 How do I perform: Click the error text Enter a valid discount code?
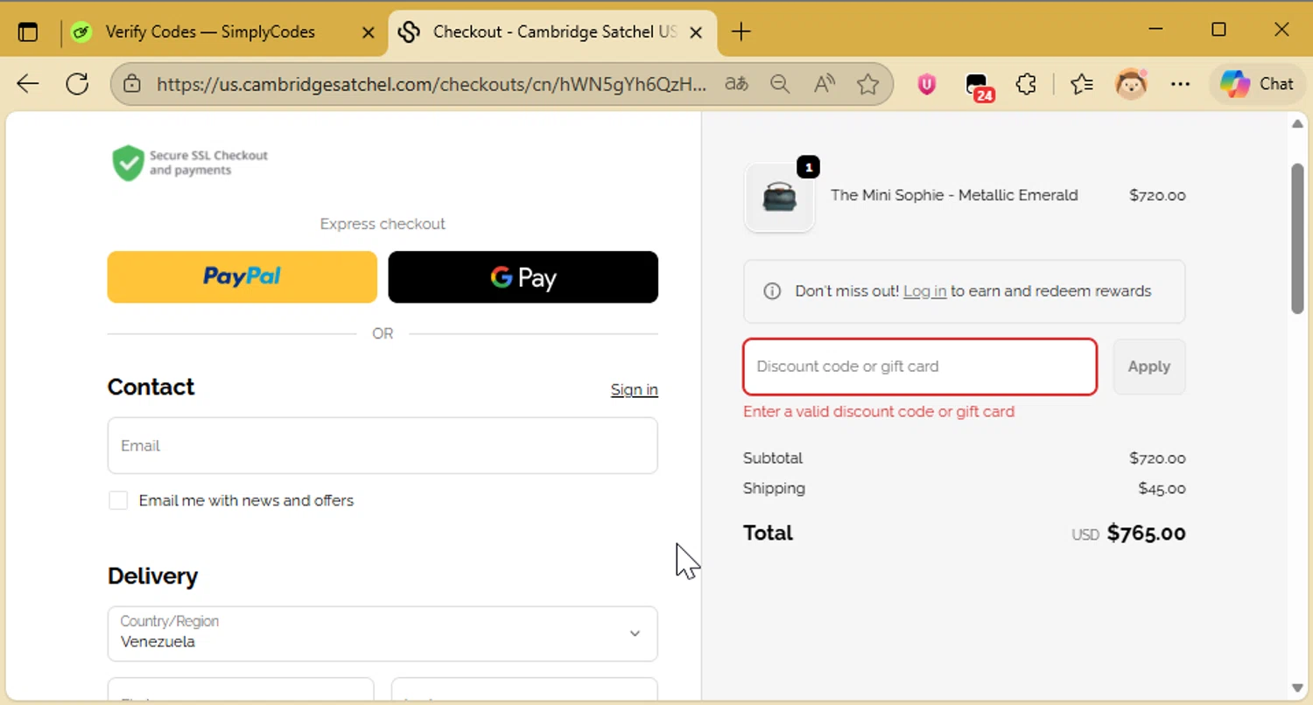point(879,412)
